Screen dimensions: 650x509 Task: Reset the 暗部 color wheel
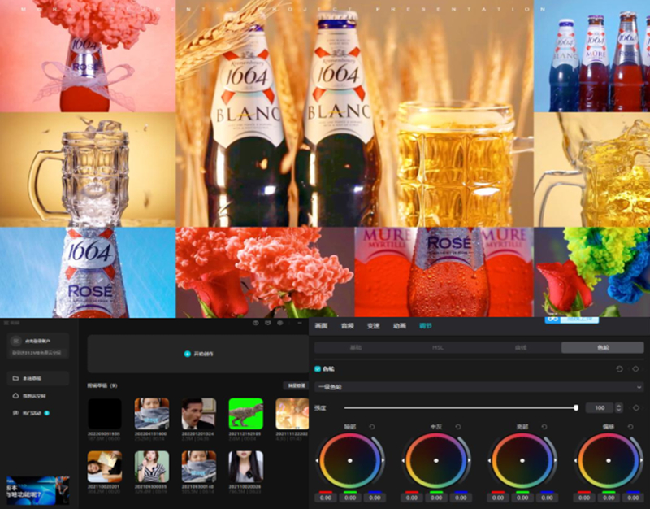(372, 427)
